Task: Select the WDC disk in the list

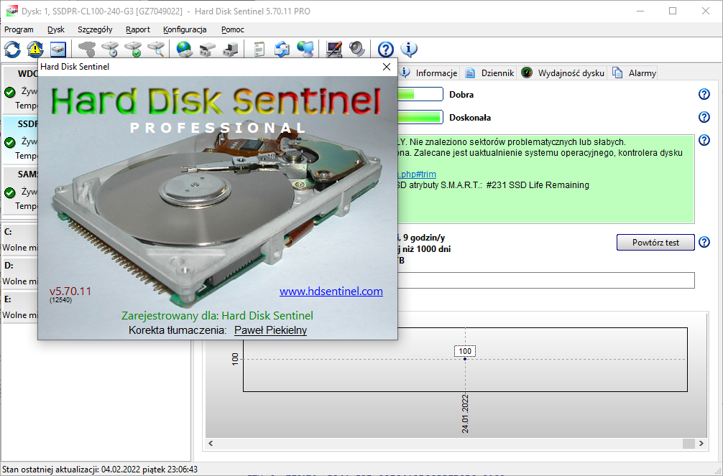Action: click(x=21, y=90)
